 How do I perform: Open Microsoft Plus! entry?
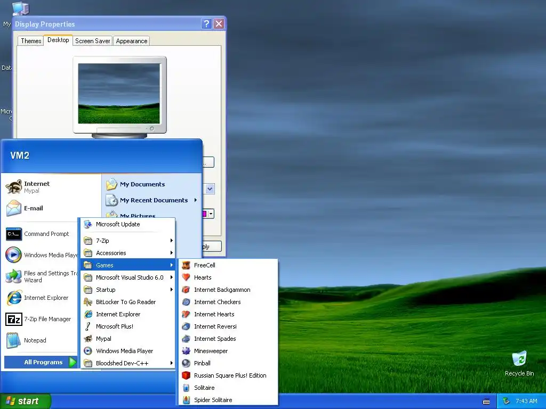pos(128,326)
